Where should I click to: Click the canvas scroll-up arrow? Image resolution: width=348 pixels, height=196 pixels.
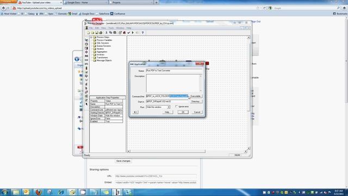tap(248, 38)
